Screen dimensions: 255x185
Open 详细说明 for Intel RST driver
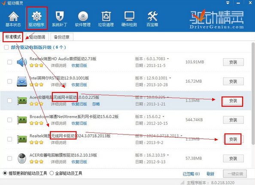click(58, 85)
